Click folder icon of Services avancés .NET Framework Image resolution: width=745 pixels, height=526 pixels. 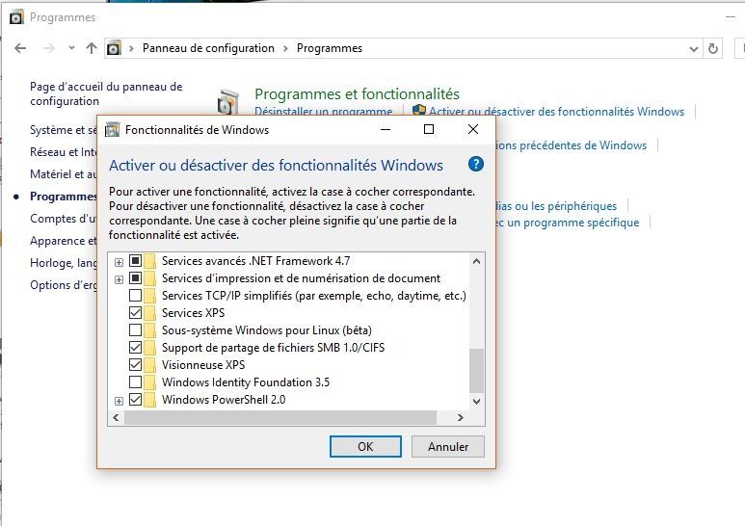click(150, 261)
